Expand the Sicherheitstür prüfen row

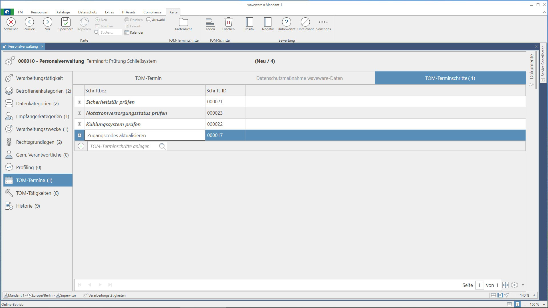[x=80, y=102]
